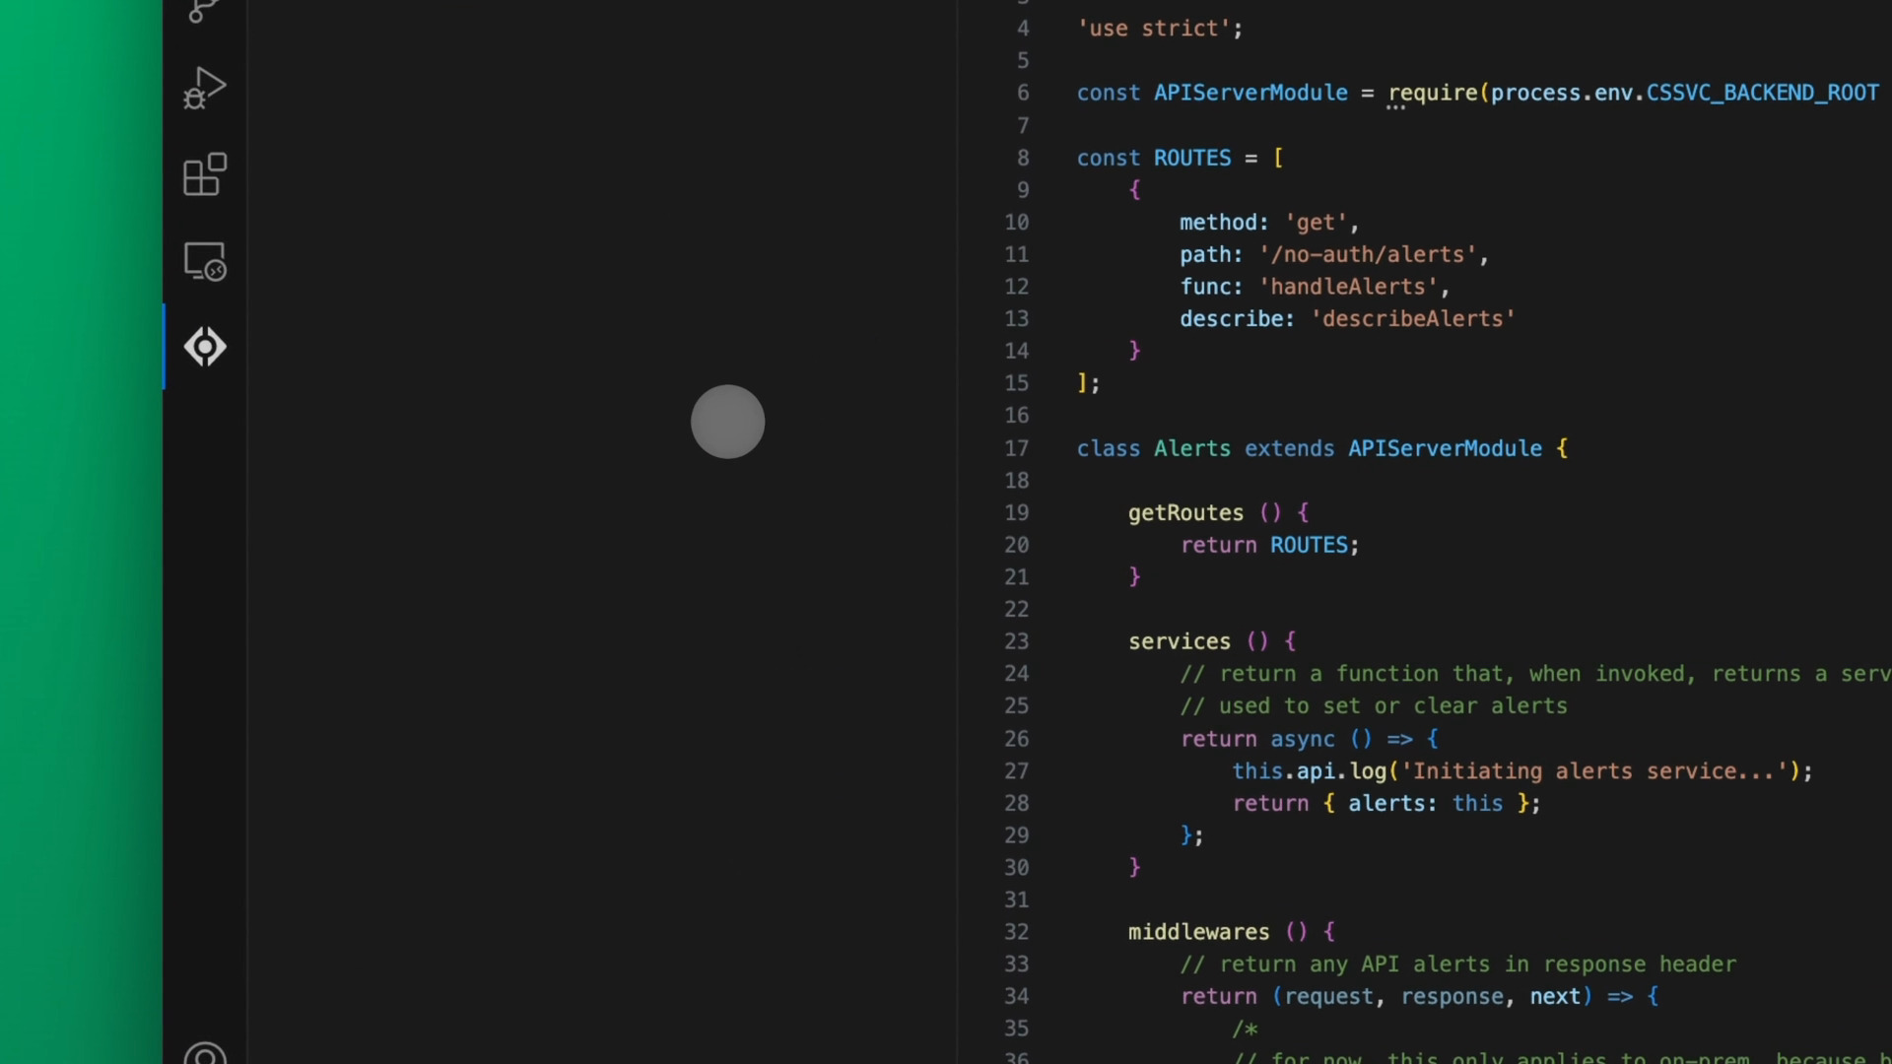Click comment 'return a function that, when invoked'
Screen dimensions: 1892x1064
pyautogui.click(x=1535, y=674)
